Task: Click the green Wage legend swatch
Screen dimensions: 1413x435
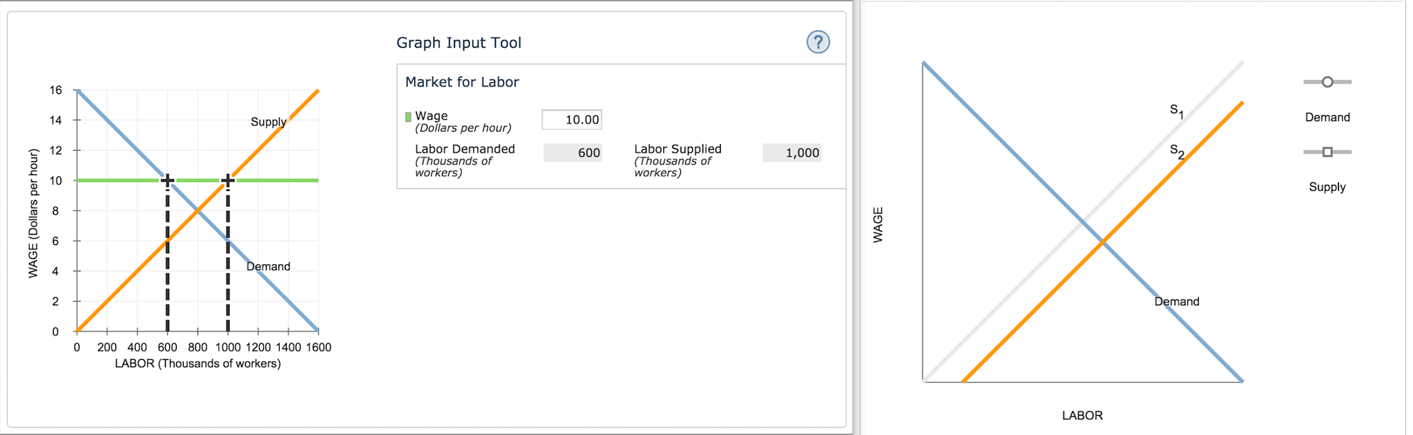Action: coord(407,115)
